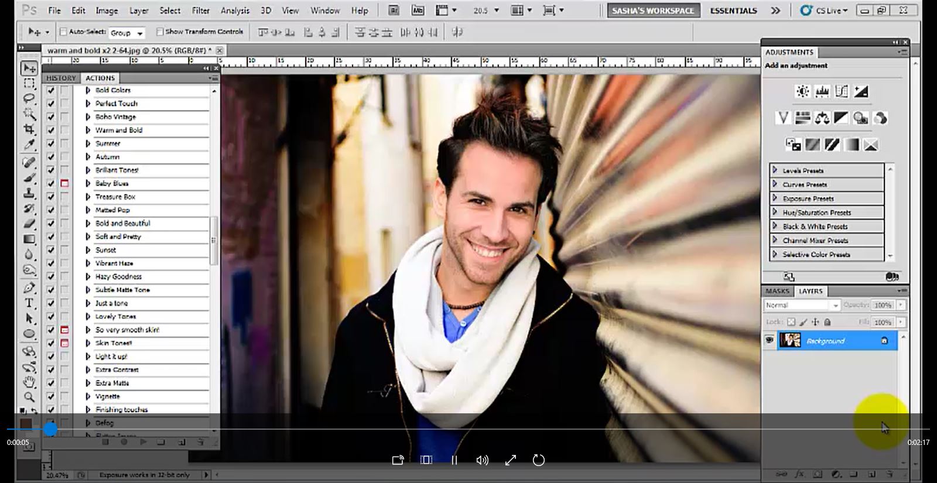Expand the Levels Presets list
937x483 pixels.
pyautogui.click(x=775, y=170)
